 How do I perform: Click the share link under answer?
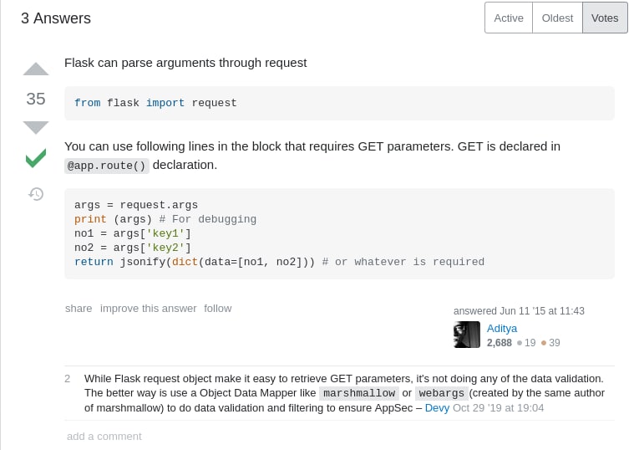pyautogui.click(x=79, y=309)
